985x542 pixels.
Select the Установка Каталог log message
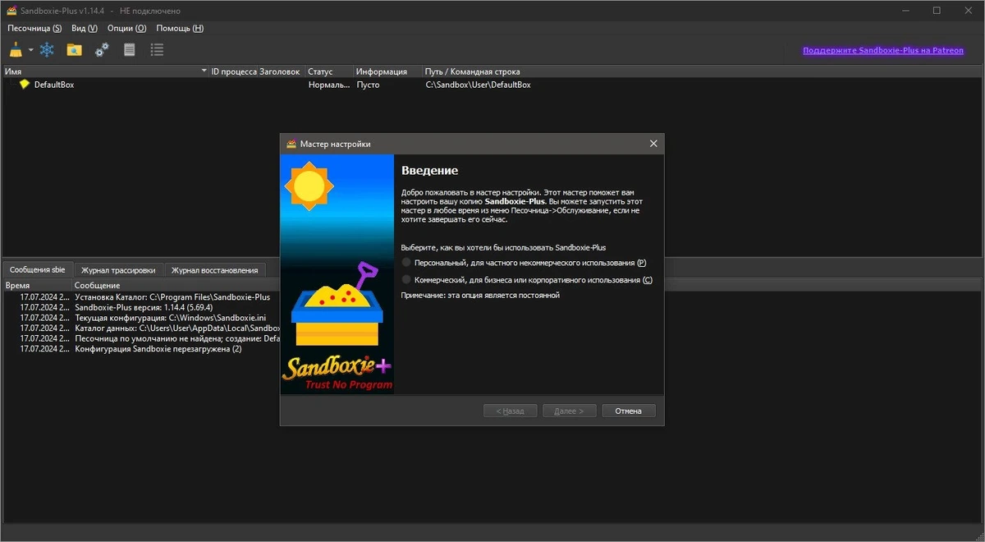point(172,296)
